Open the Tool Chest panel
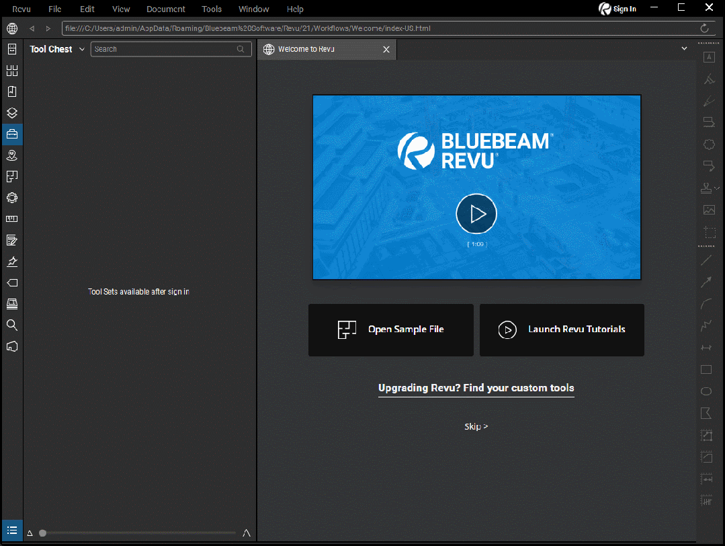 (x=11, y=133)
